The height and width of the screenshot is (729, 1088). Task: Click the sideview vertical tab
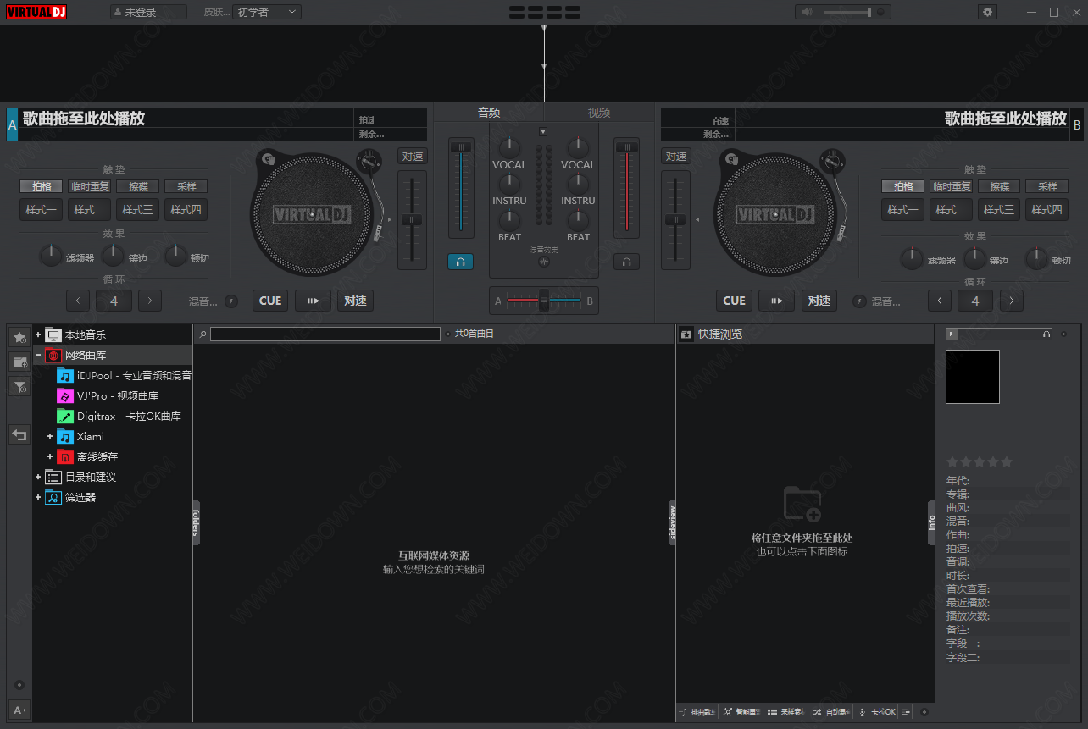point(673,522)
